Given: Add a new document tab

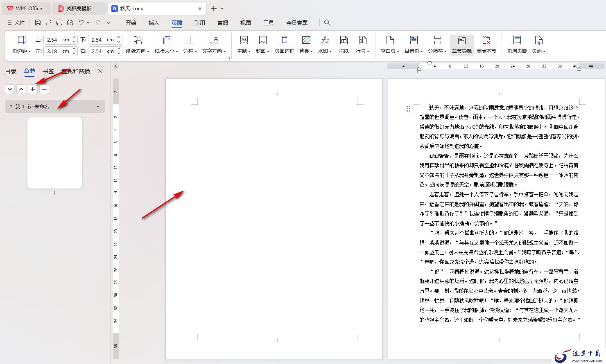Looking at the screenshot, I should (214, 8).
